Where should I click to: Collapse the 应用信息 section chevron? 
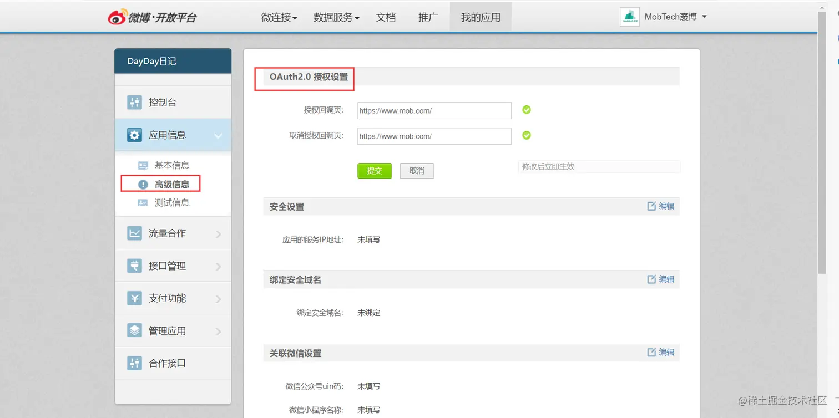(x=218, y=136)
